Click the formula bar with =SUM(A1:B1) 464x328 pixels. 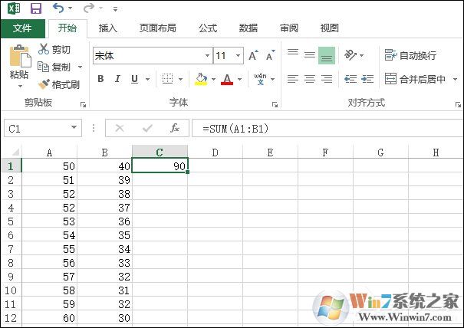327,128
